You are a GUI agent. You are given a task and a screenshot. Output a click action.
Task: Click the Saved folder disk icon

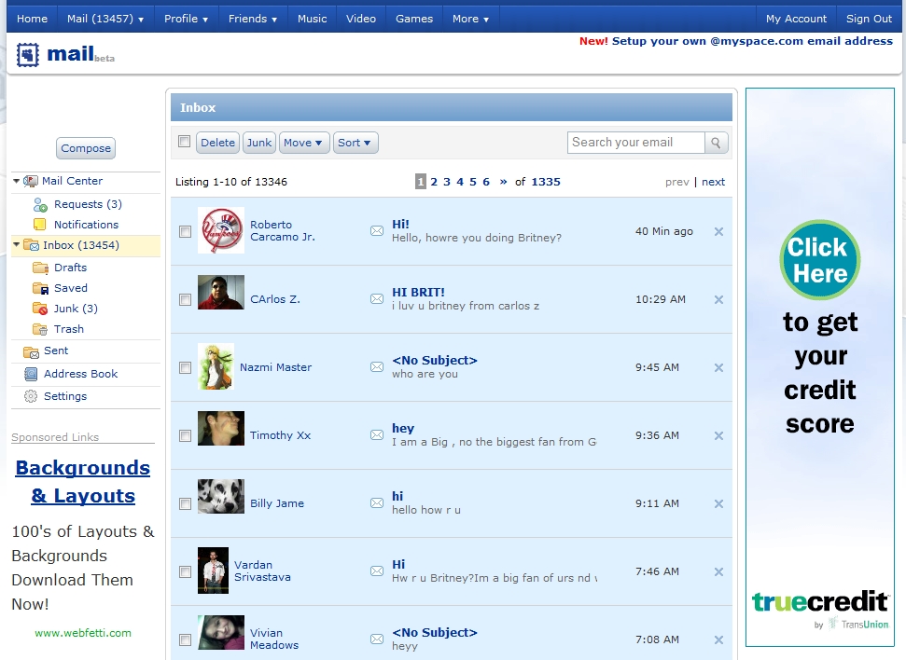point(40,288)
